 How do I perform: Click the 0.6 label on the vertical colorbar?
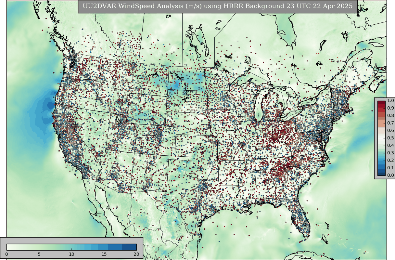[390, 130]
